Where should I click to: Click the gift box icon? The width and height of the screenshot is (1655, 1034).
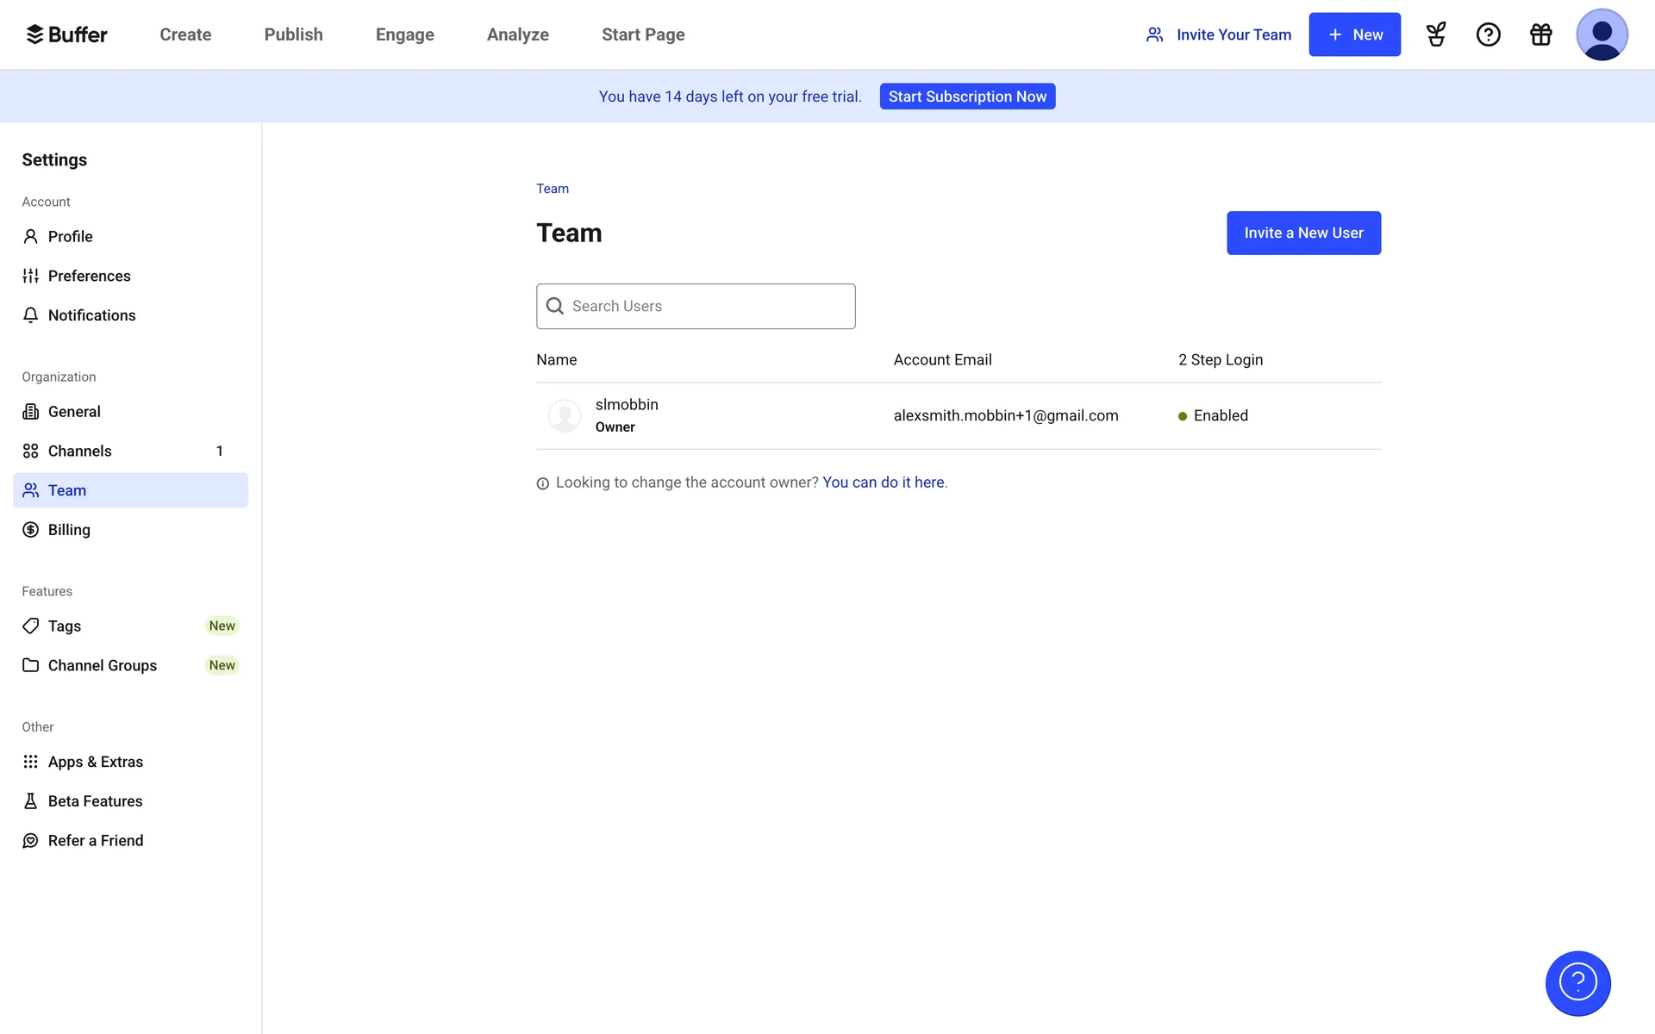1540,34
